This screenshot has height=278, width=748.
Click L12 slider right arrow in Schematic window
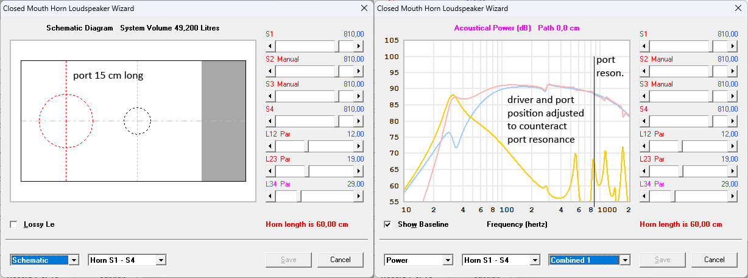click(358, 146)
